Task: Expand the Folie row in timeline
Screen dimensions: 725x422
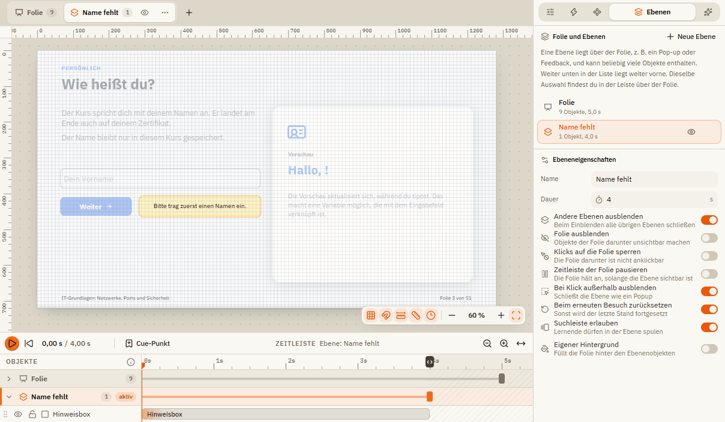Action: (9, 379)
